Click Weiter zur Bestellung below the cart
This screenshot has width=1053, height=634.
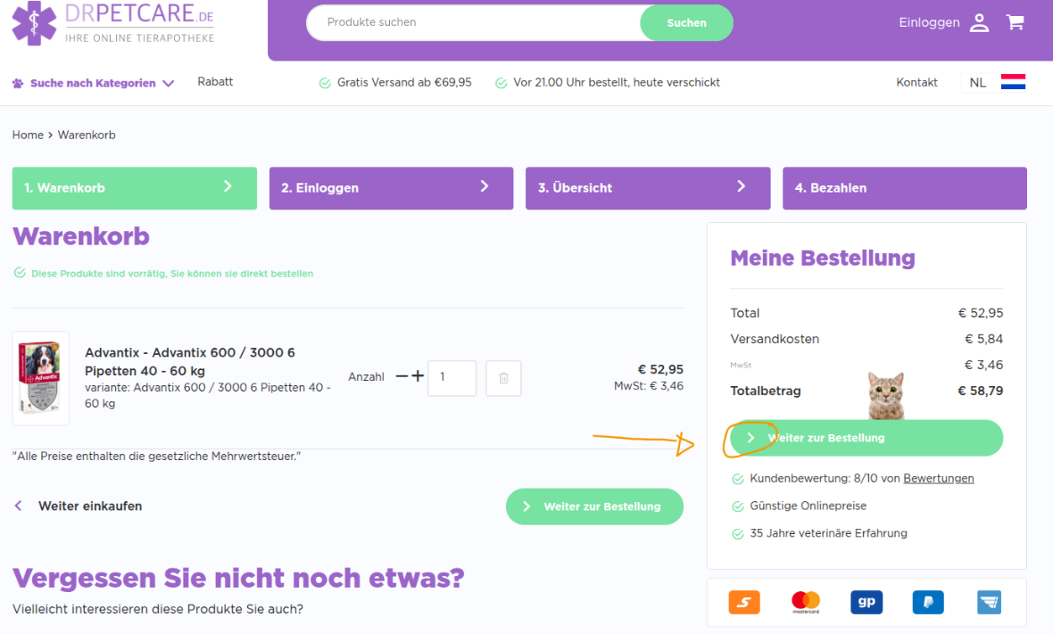[x=594, y=506]
